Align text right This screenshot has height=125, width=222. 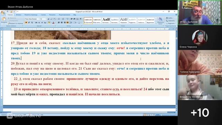pyautogui.click(x=65, y=23)
